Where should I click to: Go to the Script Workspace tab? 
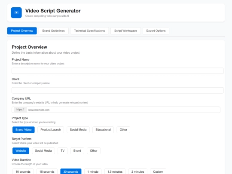125,31
